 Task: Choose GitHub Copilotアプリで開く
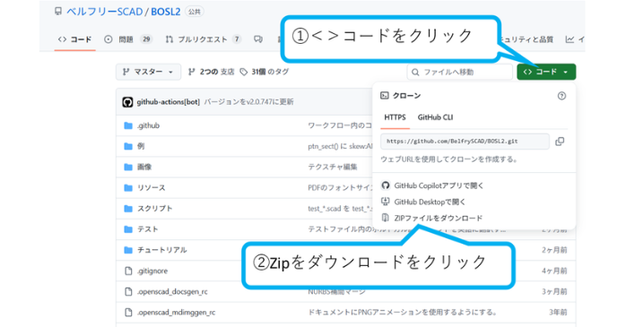click(439, 185)
